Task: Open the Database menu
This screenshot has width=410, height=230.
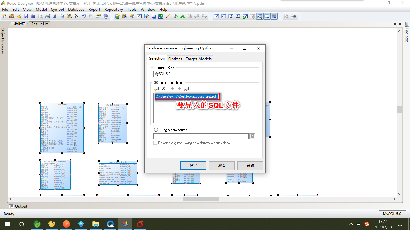Action: pos(76,9)
